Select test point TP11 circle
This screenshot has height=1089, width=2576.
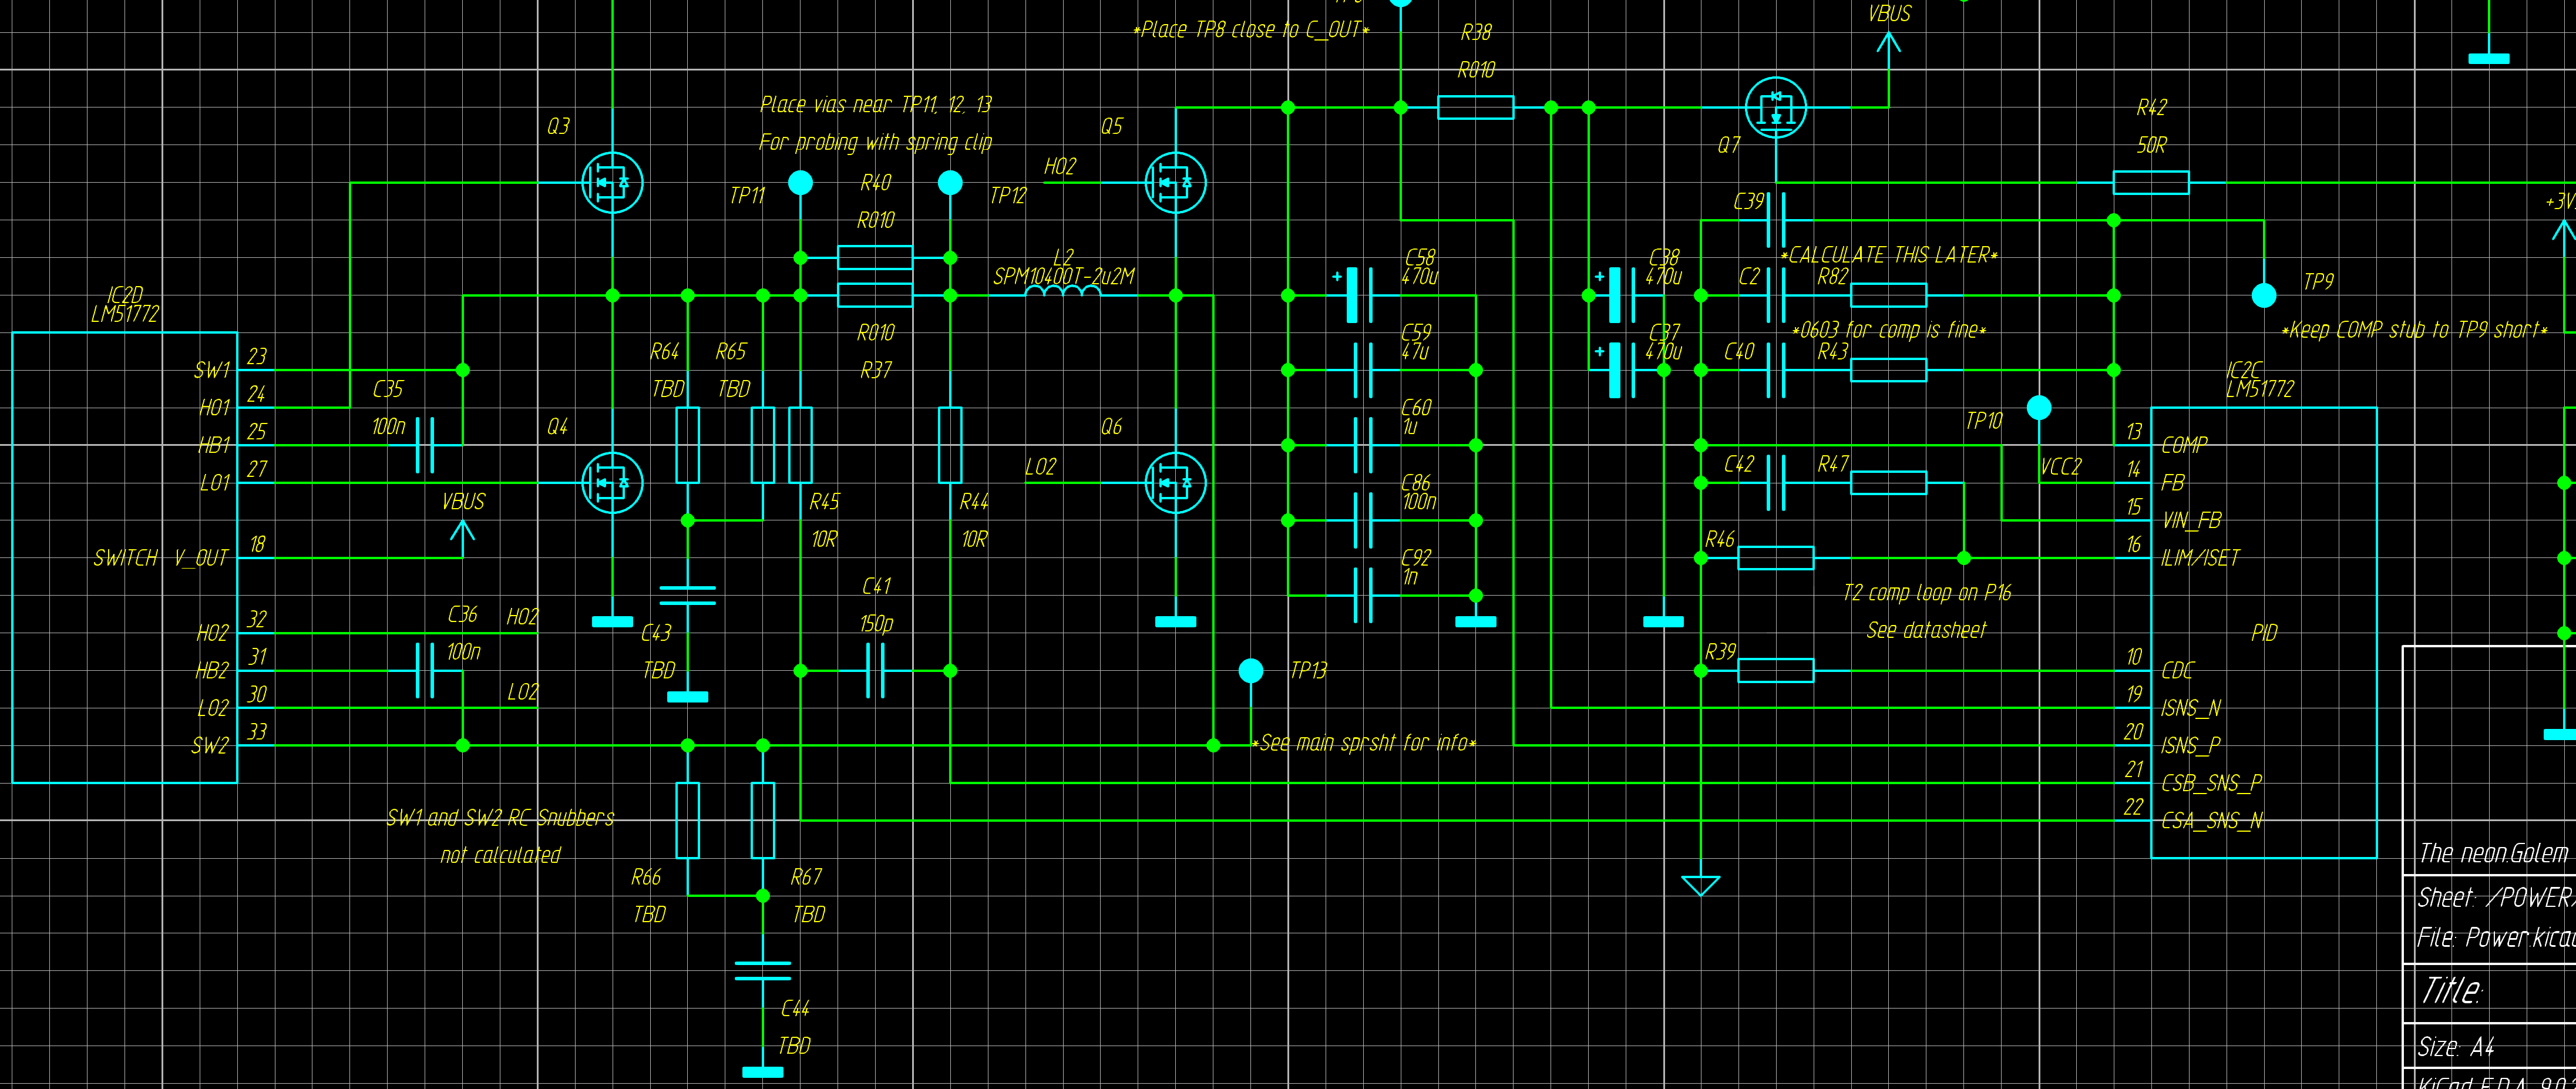(800, 183)
